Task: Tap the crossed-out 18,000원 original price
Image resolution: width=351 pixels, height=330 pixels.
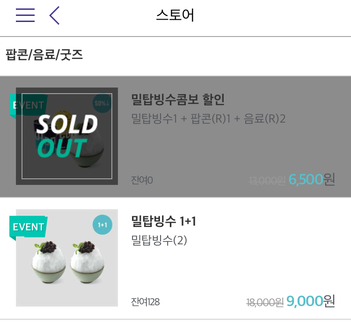Action: pos(265,302)
